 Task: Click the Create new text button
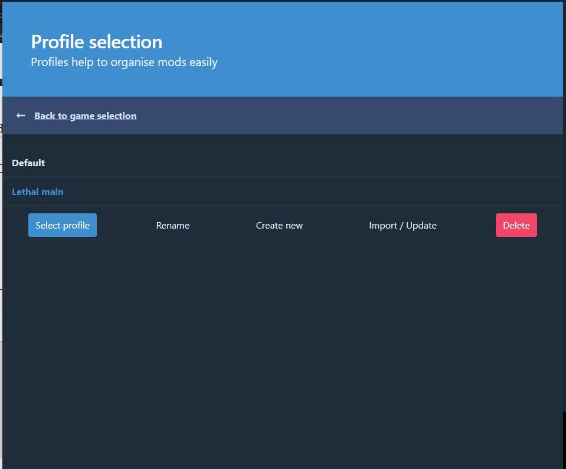279,226
